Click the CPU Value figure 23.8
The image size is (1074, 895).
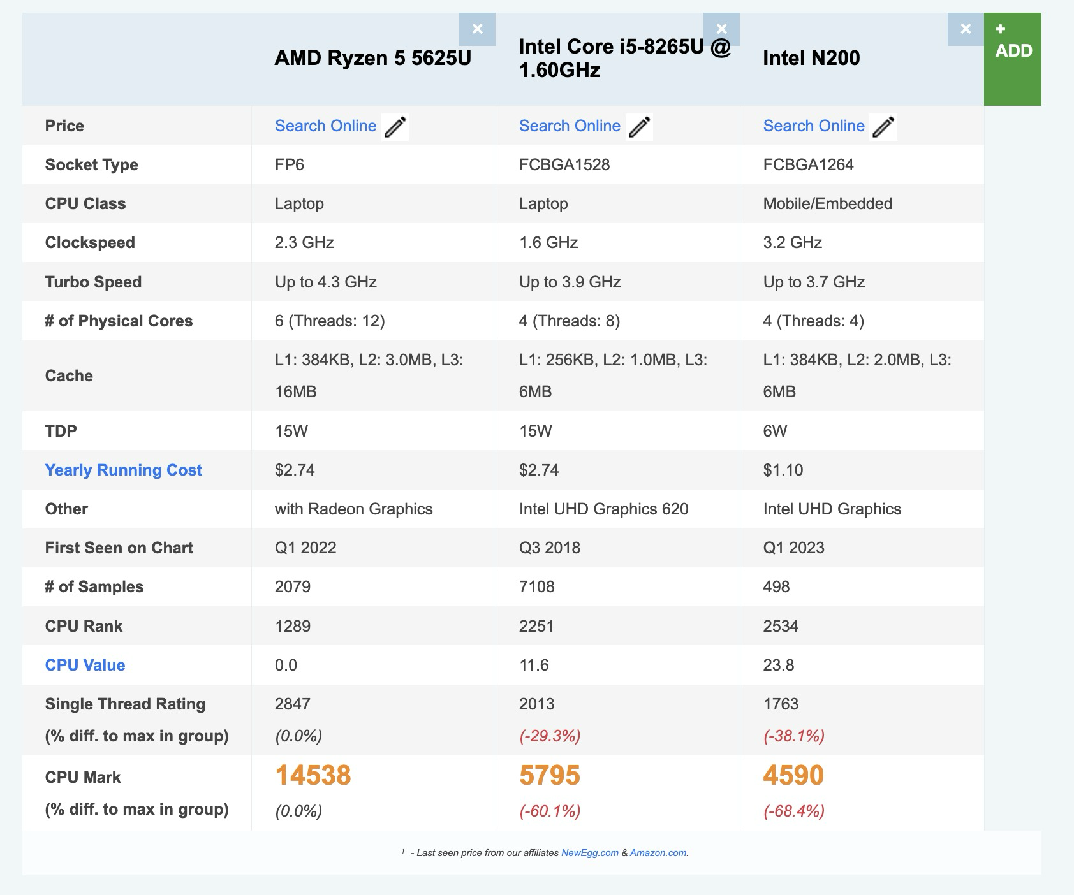(x=779, y=665)
